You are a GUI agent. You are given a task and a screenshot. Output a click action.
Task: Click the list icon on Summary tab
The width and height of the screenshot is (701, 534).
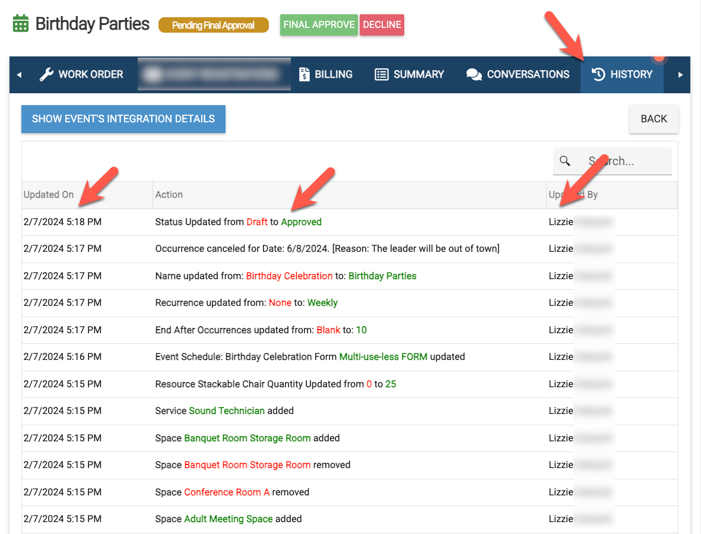tap(382, 74)
